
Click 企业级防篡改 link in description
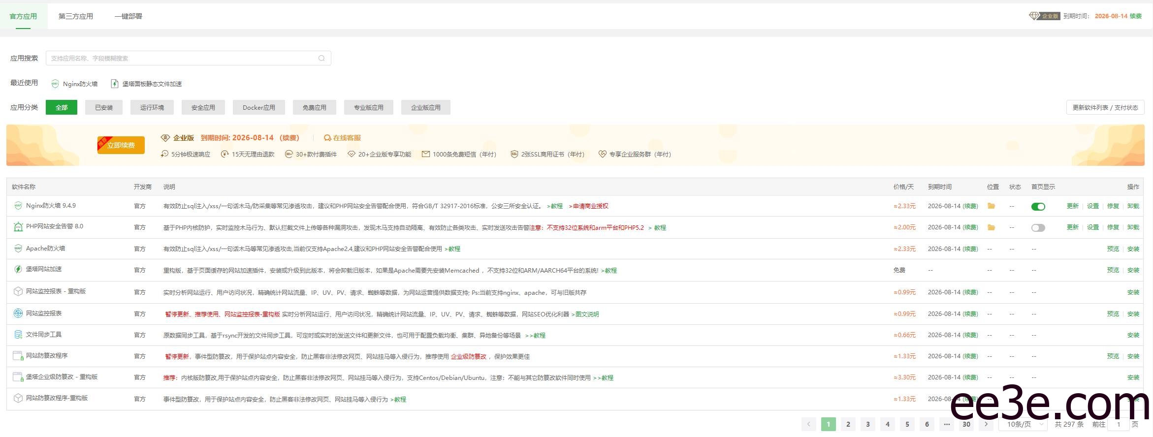pyautogui.click(x=469, y=357)
